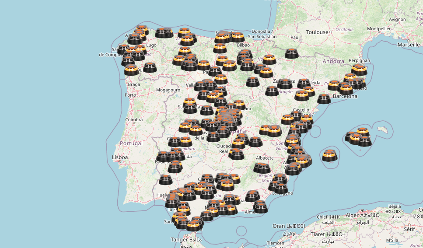
Task: Click the Toulouse city label
Action: [x=317, y=32]
